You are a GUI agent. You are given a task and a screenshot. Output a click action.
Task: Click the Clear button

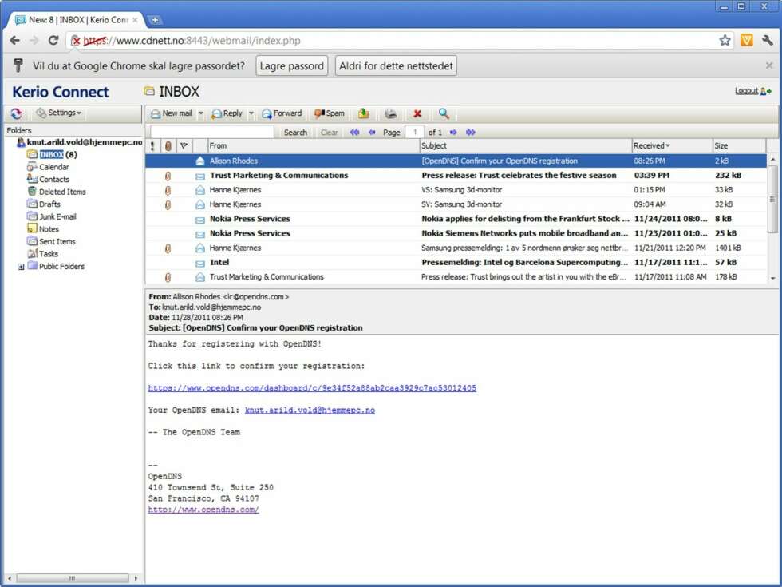[x=329, y=133]
